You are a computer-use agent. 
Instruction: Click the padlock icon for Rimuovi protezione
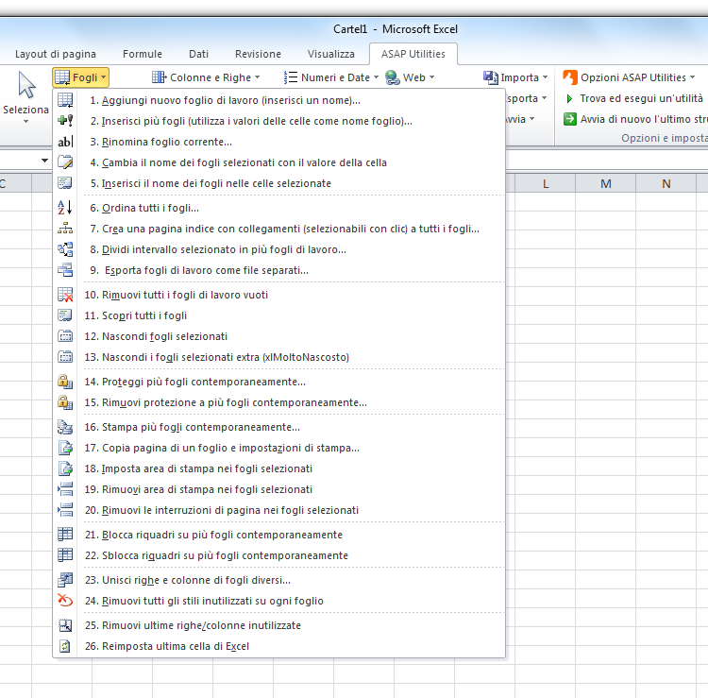(65, 402)
